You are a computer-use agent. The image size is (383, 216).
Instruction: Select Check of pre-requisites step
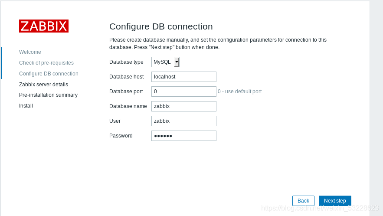46,63
